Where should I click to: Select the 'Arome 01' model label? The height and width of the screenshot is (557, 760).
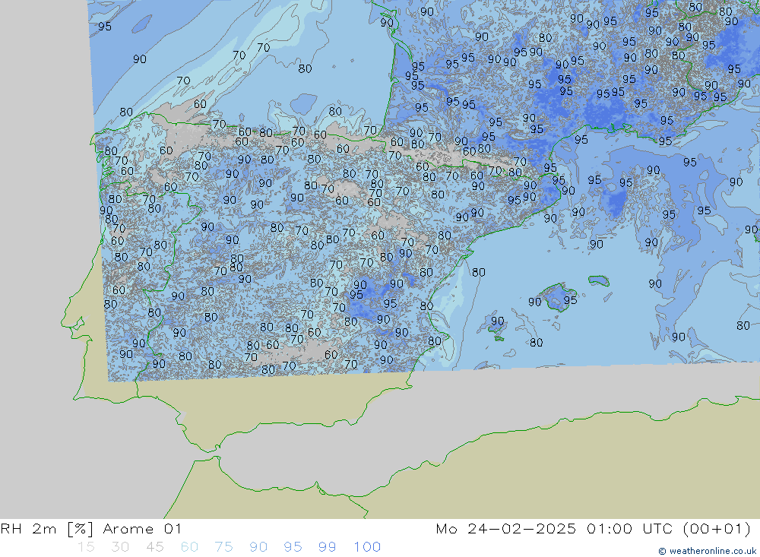pos(142,528)
